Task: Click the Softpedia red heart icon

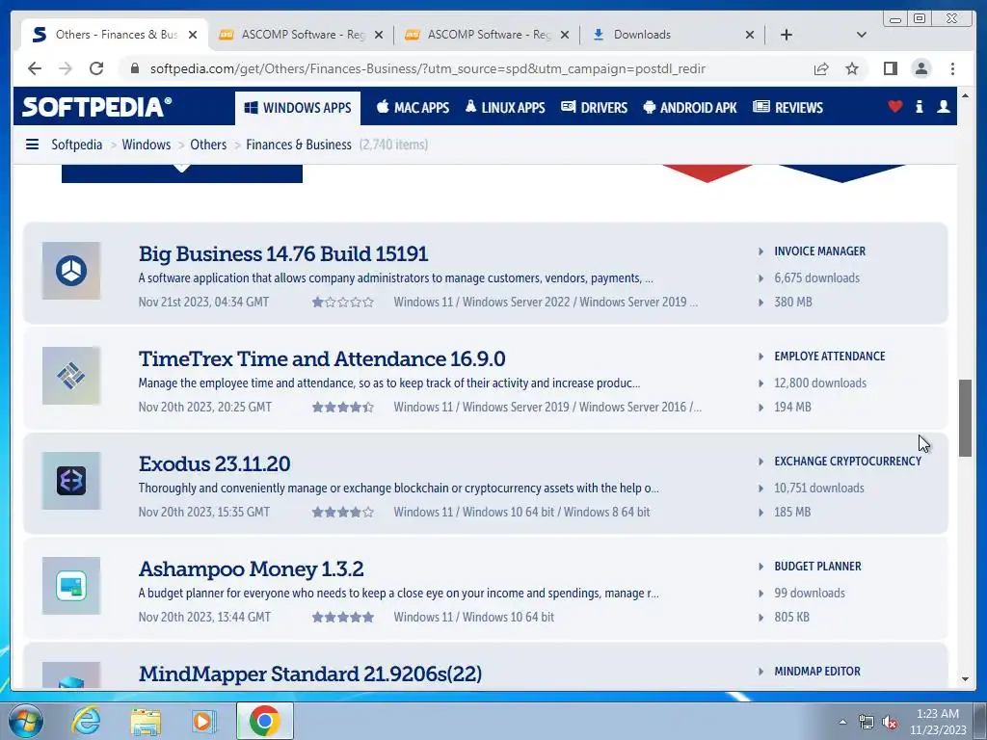Action: click(x=895, y=106)
